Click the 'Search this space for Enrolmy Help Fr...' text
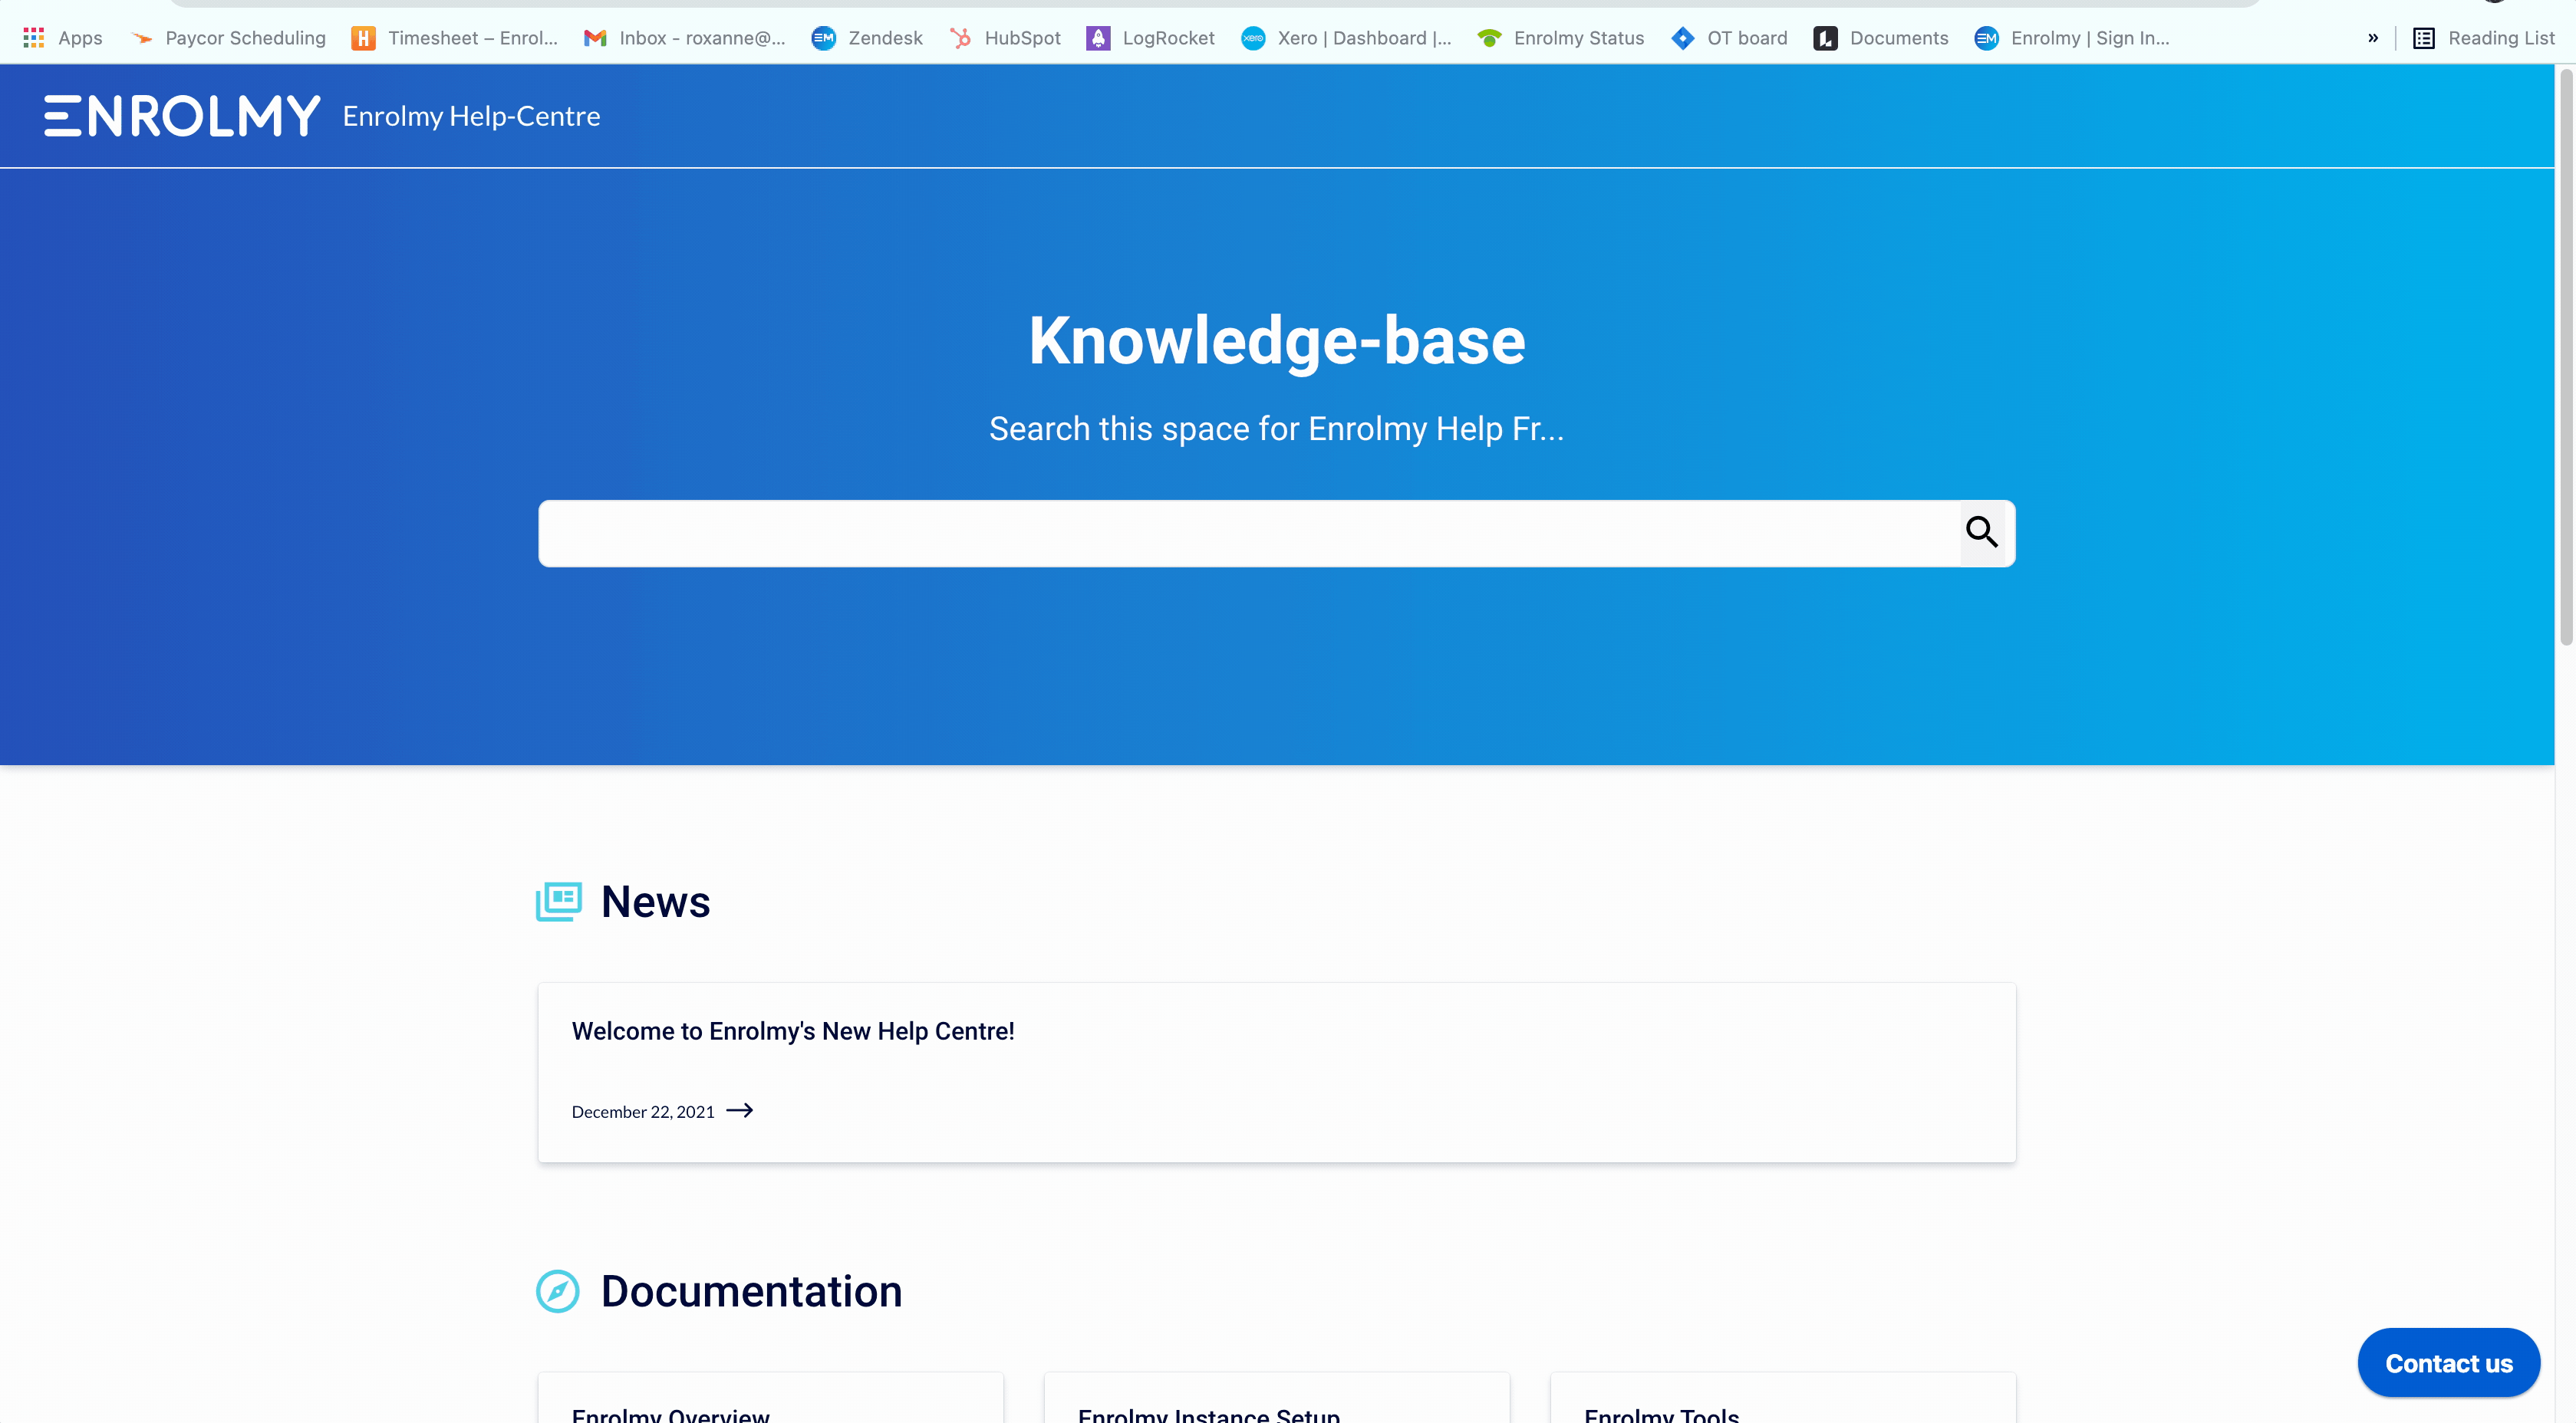2576x1423 pixels. (x=1277, y=429)
